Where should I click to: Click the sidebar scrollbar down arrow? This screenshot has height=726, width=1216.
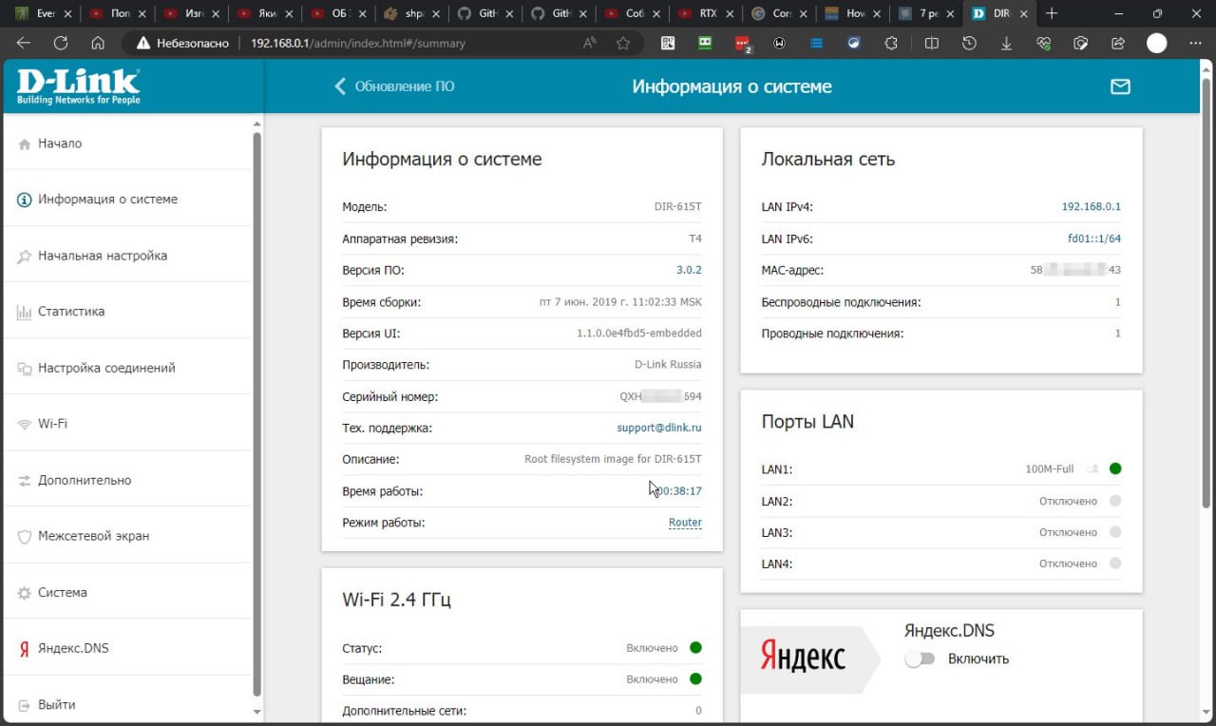click(x=256, y=713)
